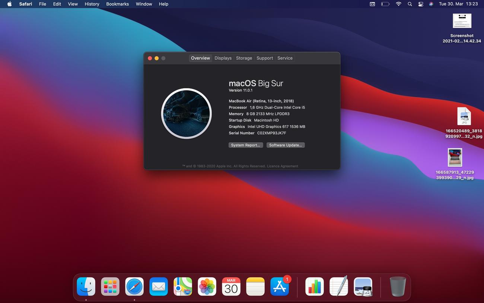
Task: Select the 166587913 jpg desktop file
Action: [455, 164]
